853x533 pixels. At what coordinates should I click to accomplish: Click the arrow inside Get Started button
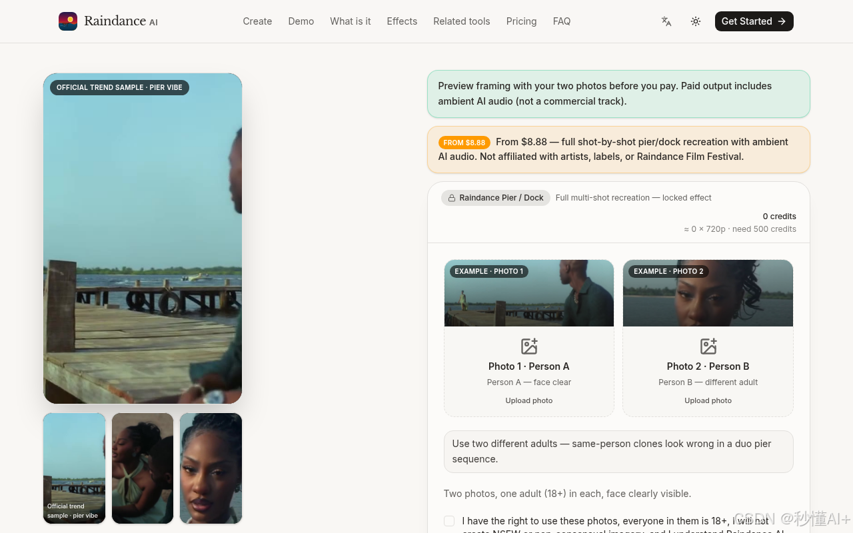[x=782, y=21]
